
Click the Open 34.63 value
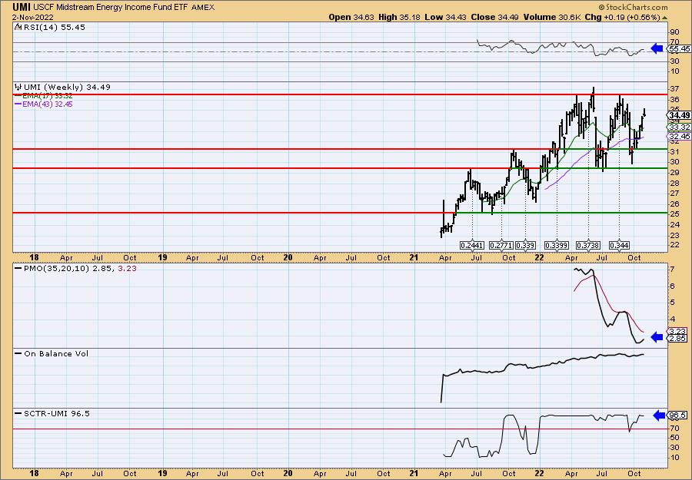point(351,17)
